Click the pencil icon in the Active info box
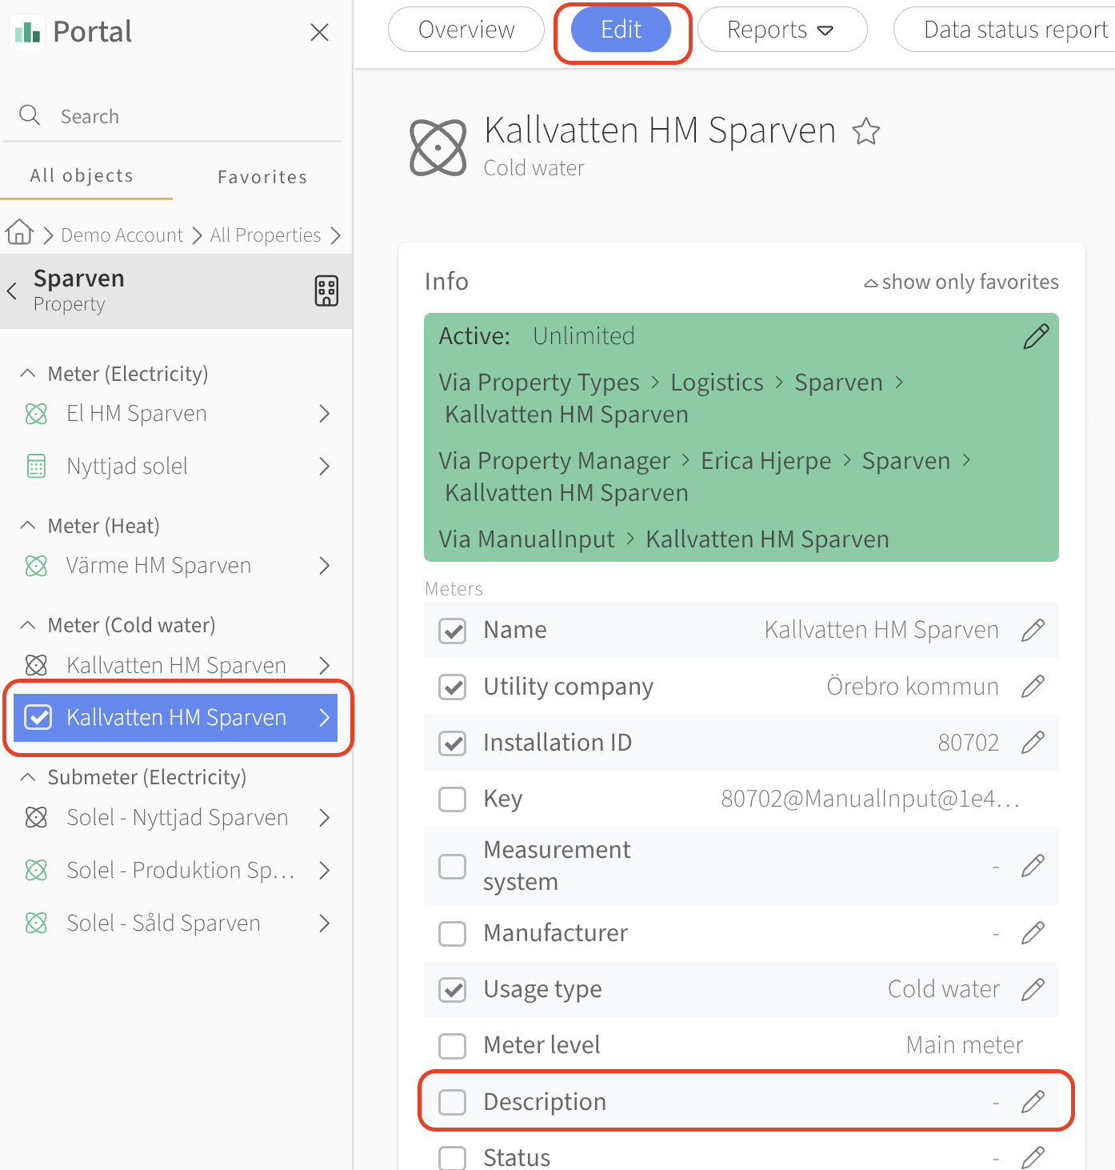1115x1170 pixels. (x=1036, y=337)
